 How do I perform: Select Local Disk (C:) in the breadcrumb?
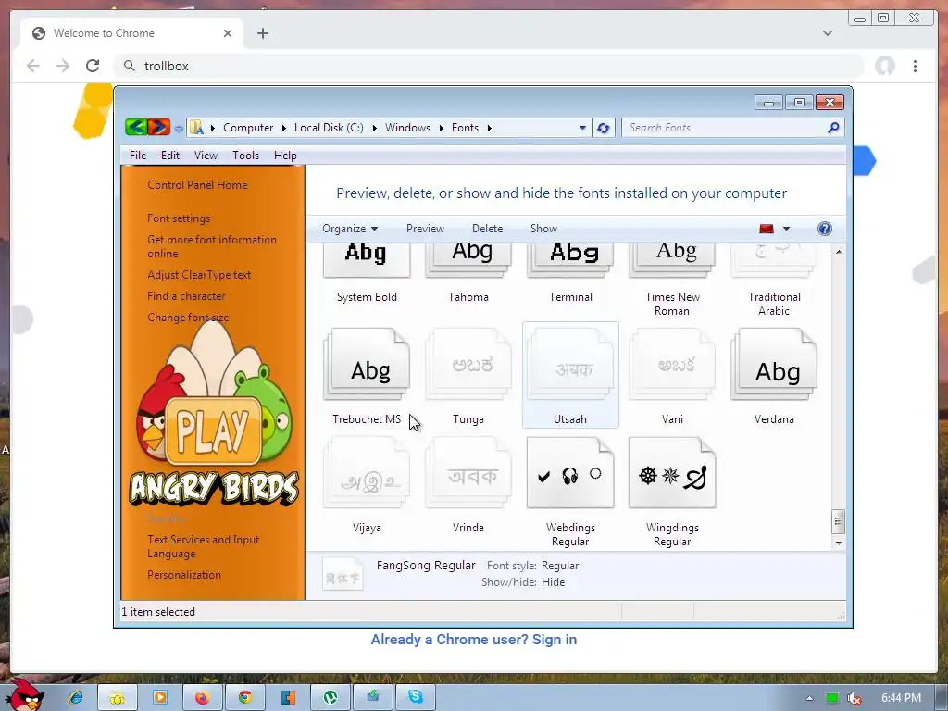point(329,128)
